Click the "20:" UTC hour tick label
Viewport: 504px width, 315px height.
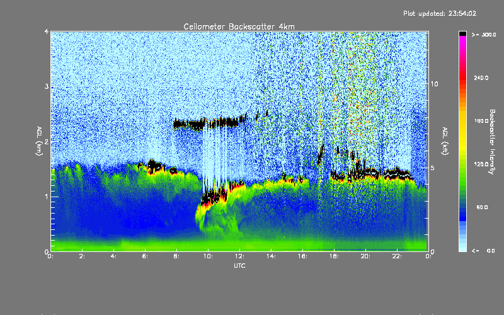coord(365,256)
